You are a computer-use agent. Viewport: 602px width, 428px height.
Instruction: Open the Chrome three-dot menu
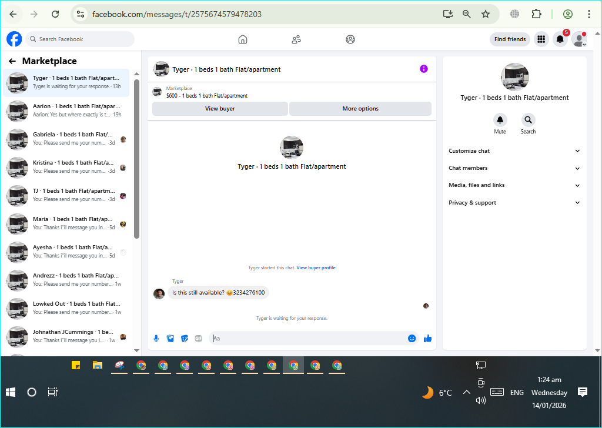589,14
